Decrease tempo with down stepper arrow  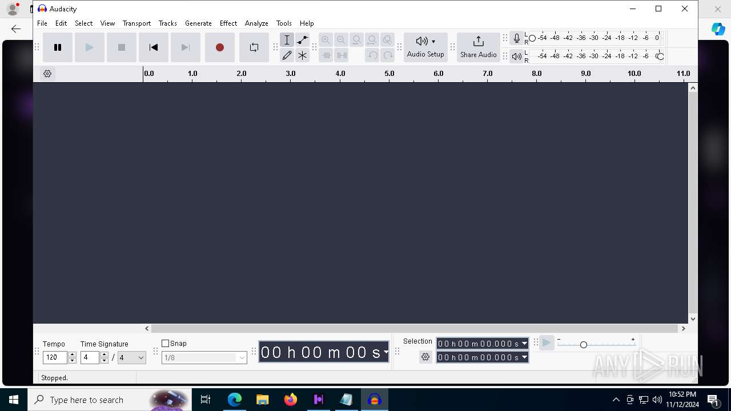pos(72,361)
